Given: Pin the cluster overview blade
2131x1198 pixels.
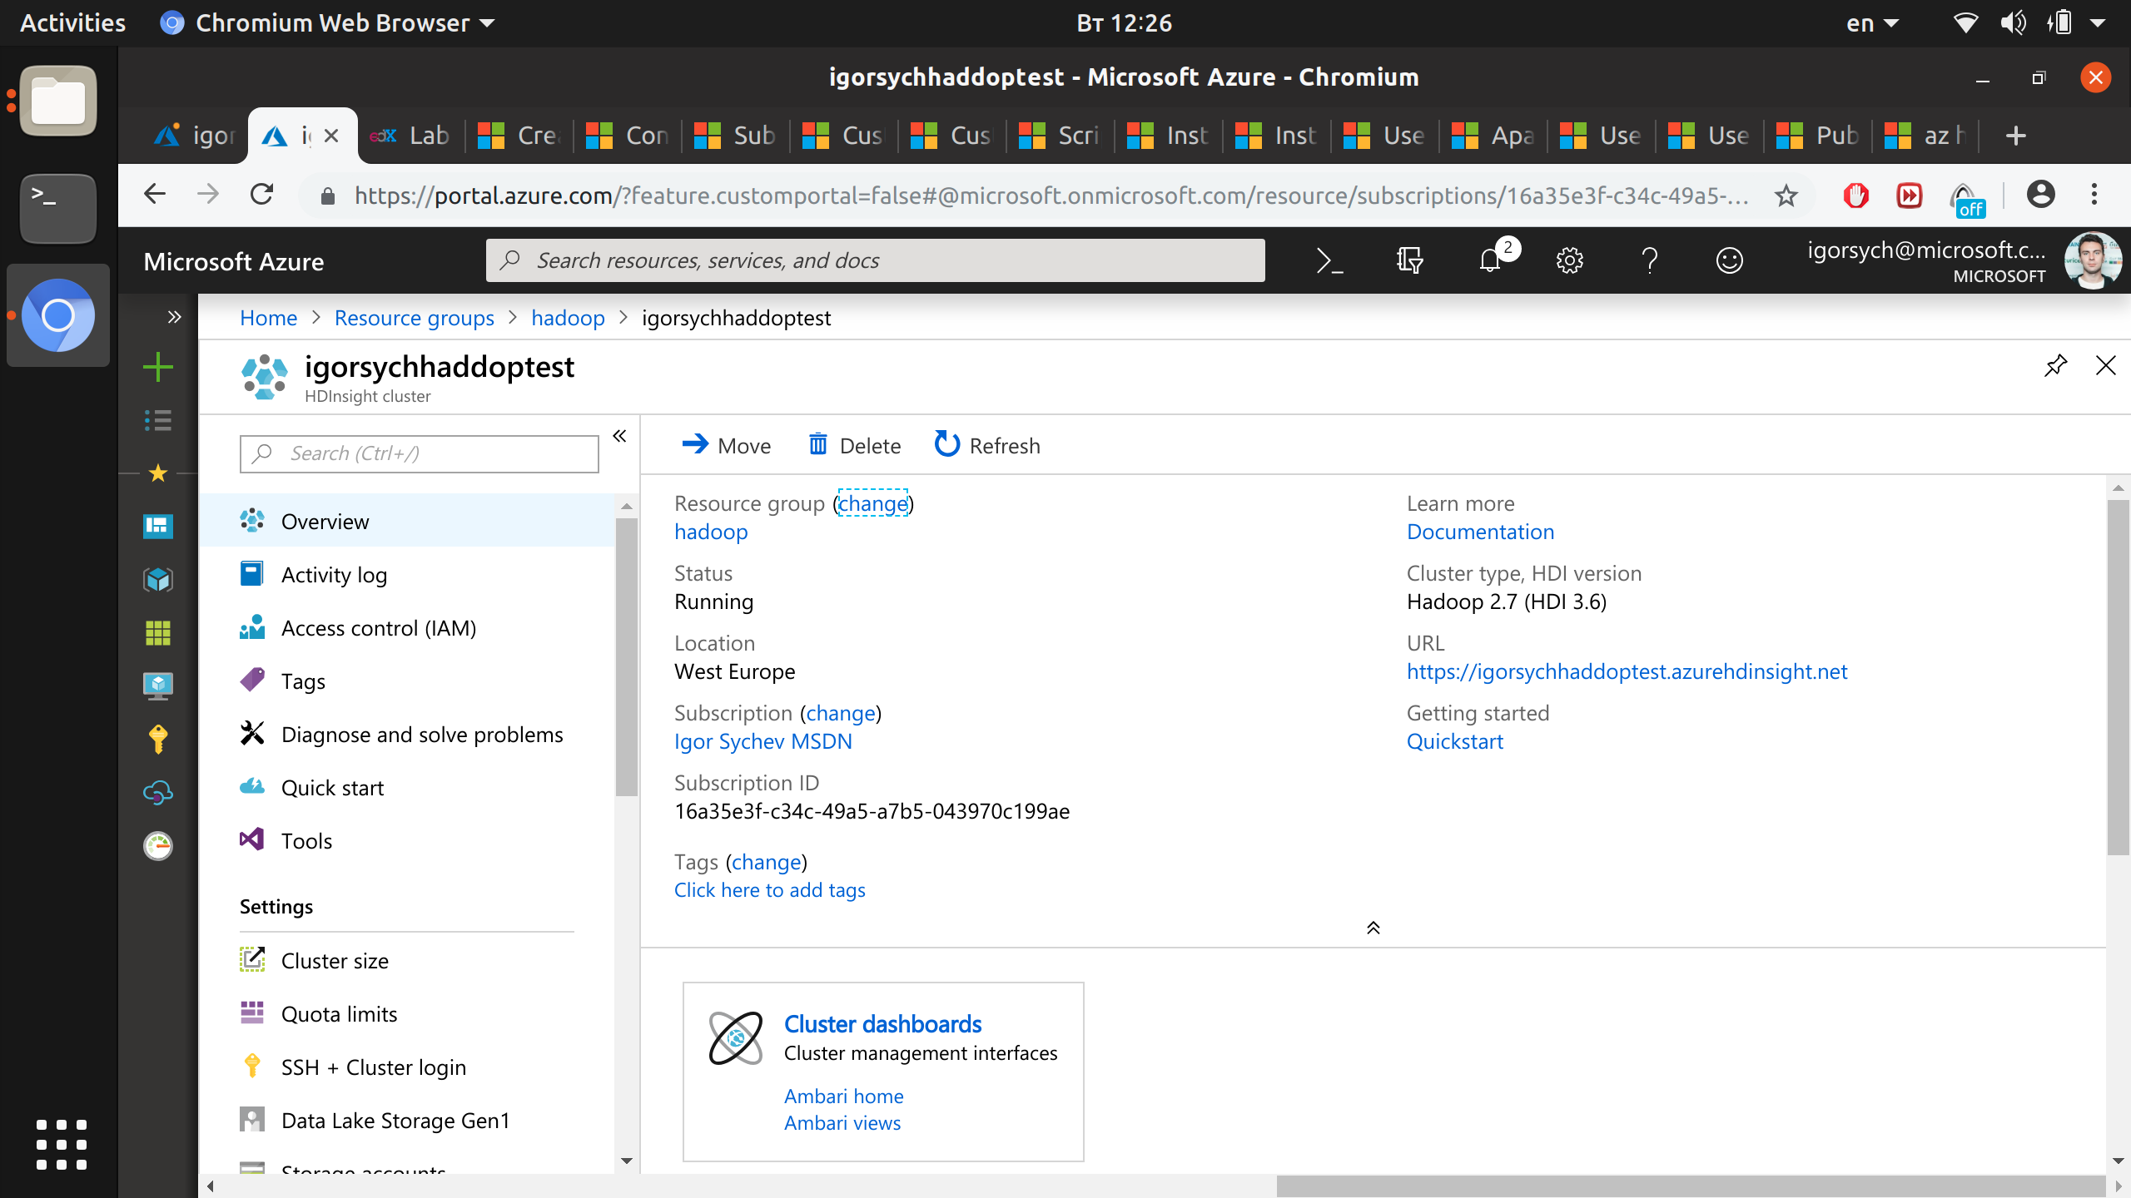Looking at the screenshot, I should (2055, 364).
